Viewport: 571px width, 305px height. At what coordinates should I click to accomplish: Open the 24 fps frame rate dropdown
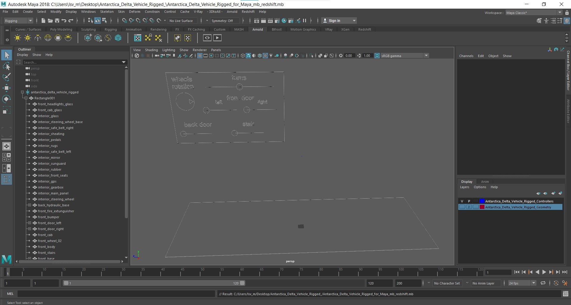tap(522, 283)
